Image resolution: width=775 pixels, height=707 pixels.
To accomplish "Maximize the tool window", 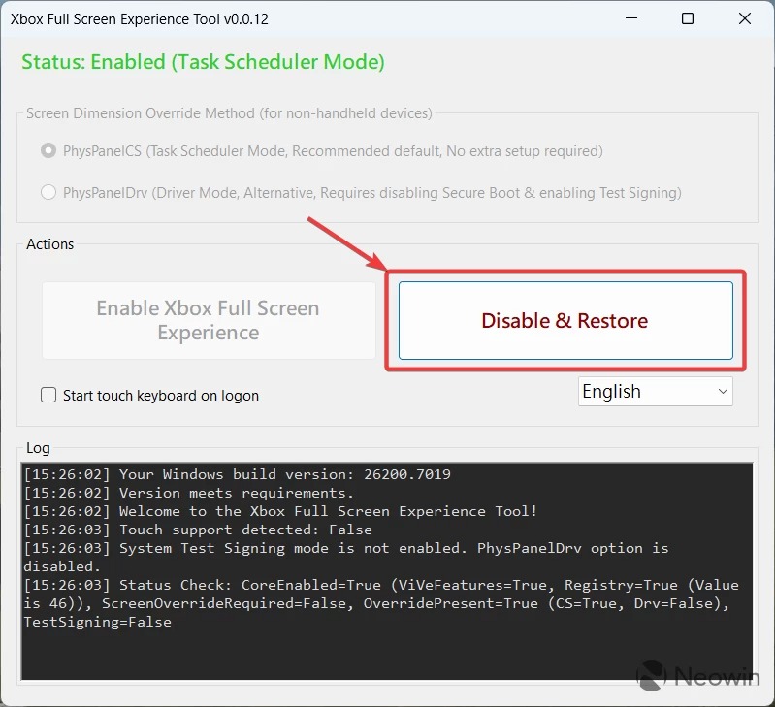I will 688,18.
